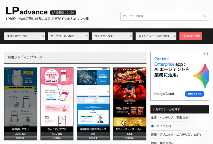Click the 都道府県民共済グループ title
The height and width of the screenshot is (144, 213).
[x=93, y=129]
